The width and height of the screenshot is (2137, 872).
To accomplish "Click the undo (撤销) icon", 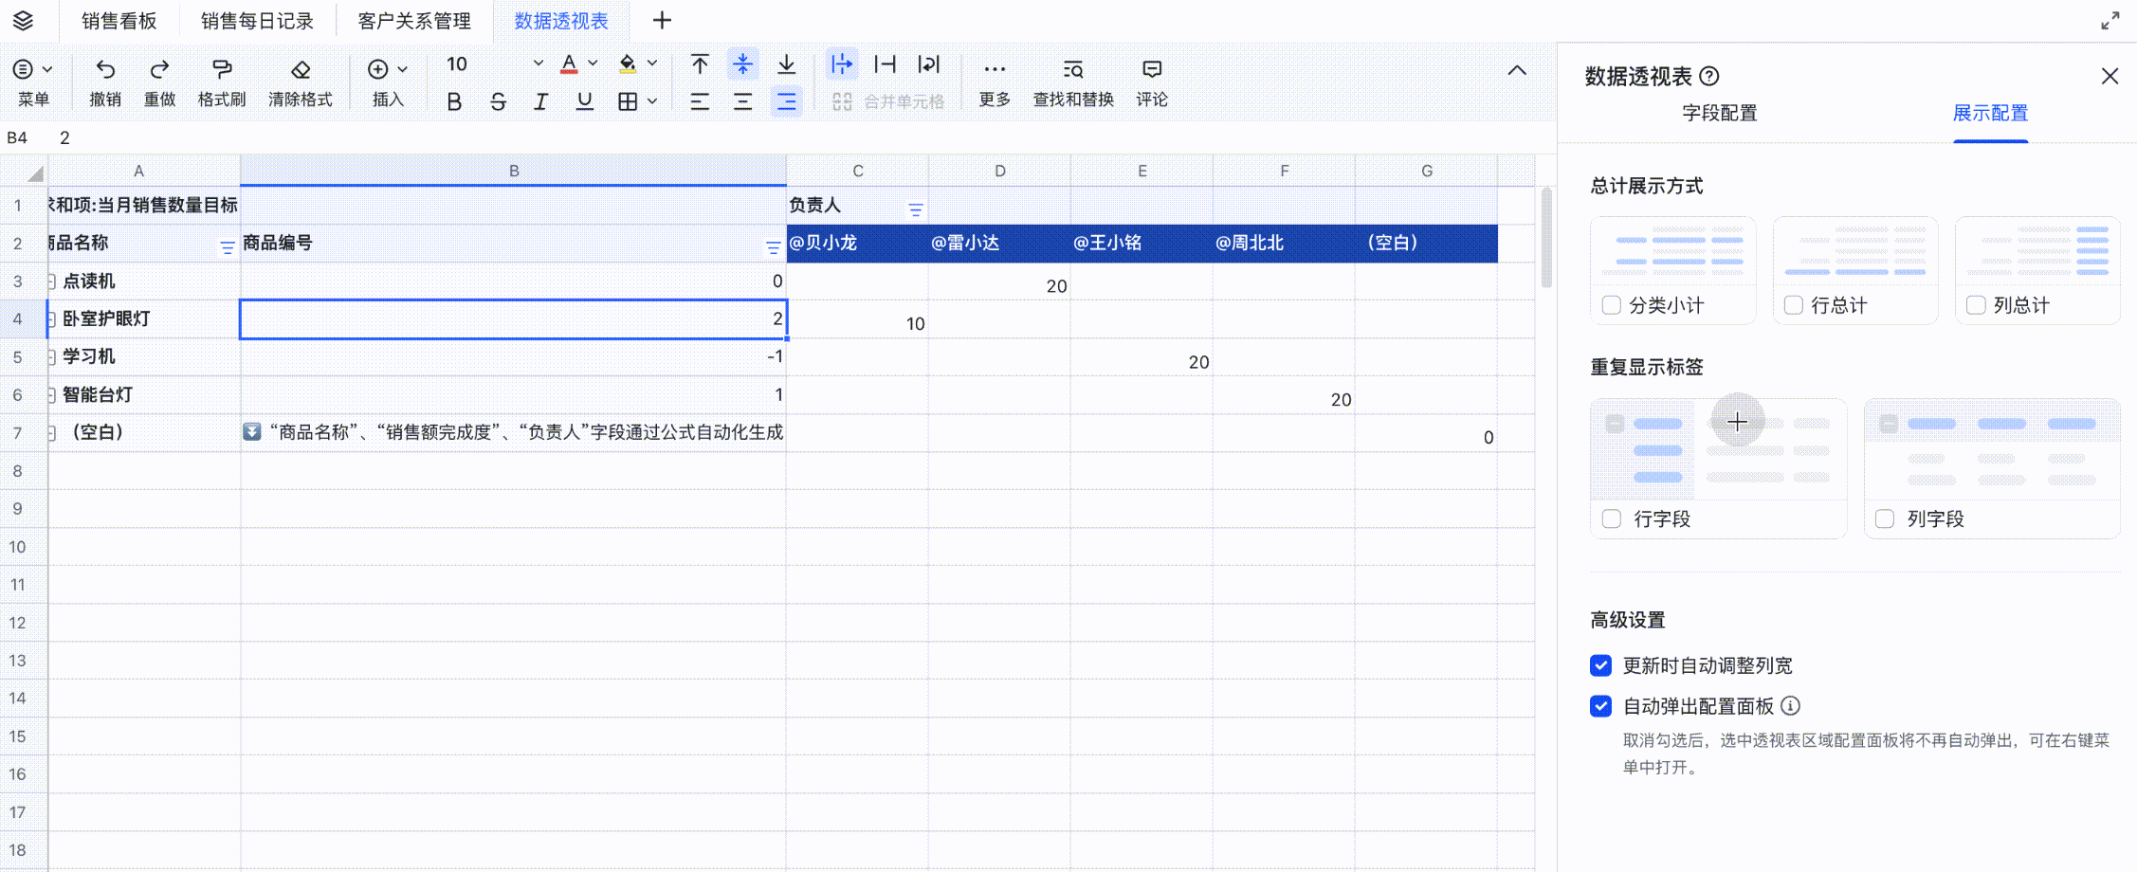I will click(105, 69).
